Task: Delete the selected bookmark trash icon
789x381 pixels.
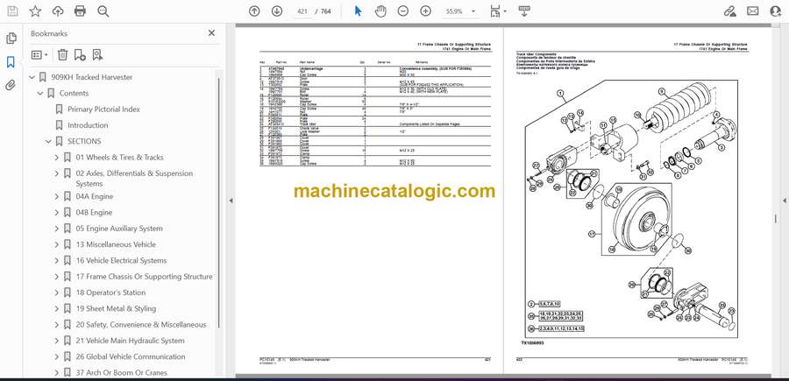Action: click(62, 55)
